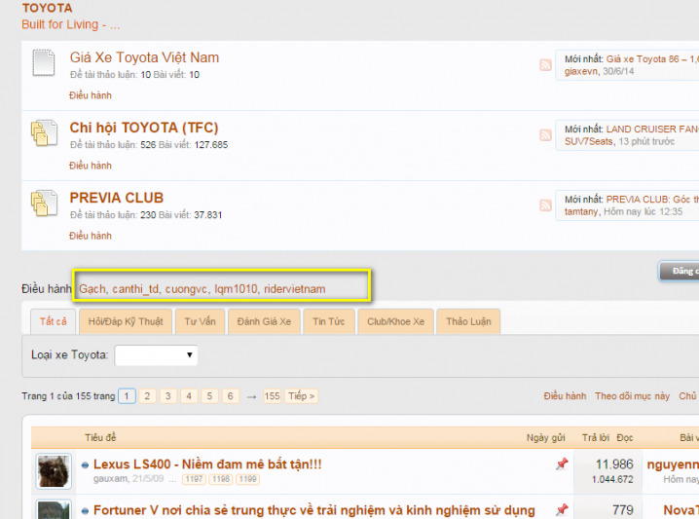The image size is (699, 519).
Task: Open the avatar thumbnail on the Fortuner V thread
Action: 54,509
